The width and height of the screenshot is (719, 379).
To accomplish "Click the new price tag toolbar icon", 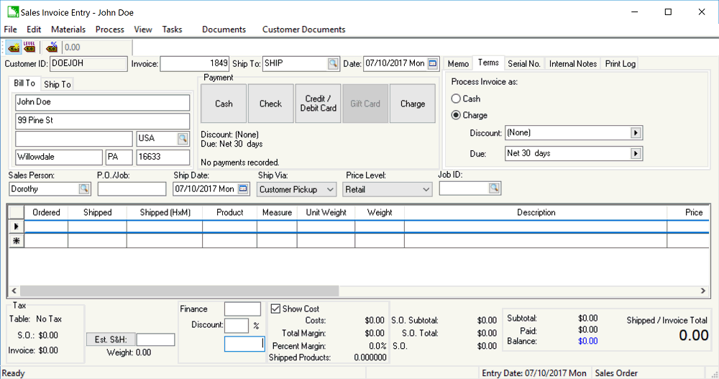I will click(x=13, y=47).
